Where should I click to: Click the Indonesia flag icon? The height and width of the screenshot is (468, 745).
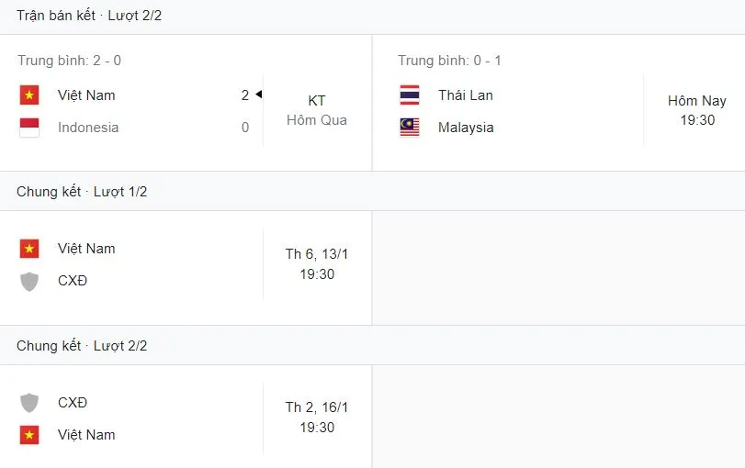click(29, 128)
